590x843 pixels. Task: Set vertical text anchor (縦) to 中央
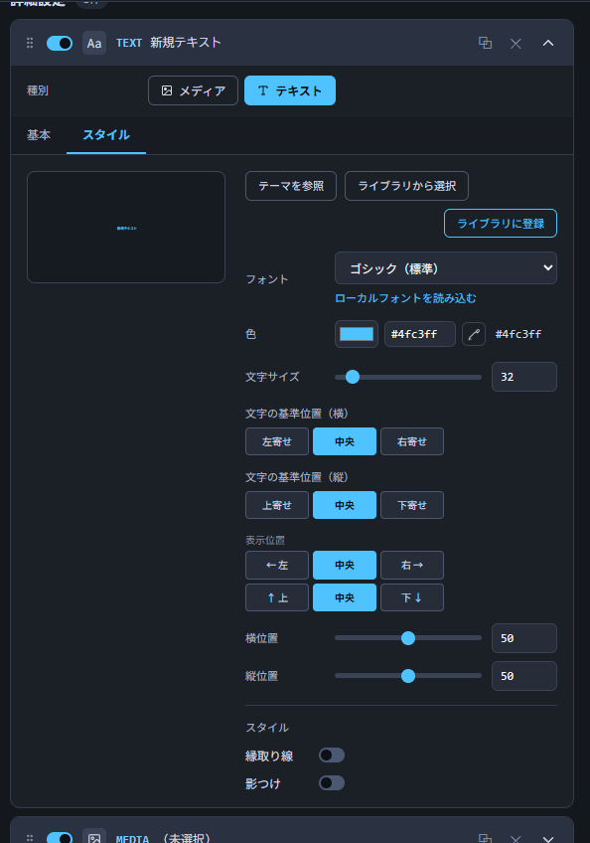345,505
